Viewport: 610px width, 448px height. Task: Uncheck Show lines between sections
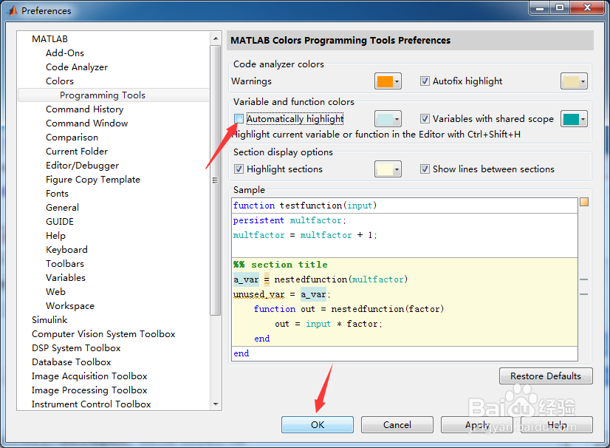click(x=425, y=169)
